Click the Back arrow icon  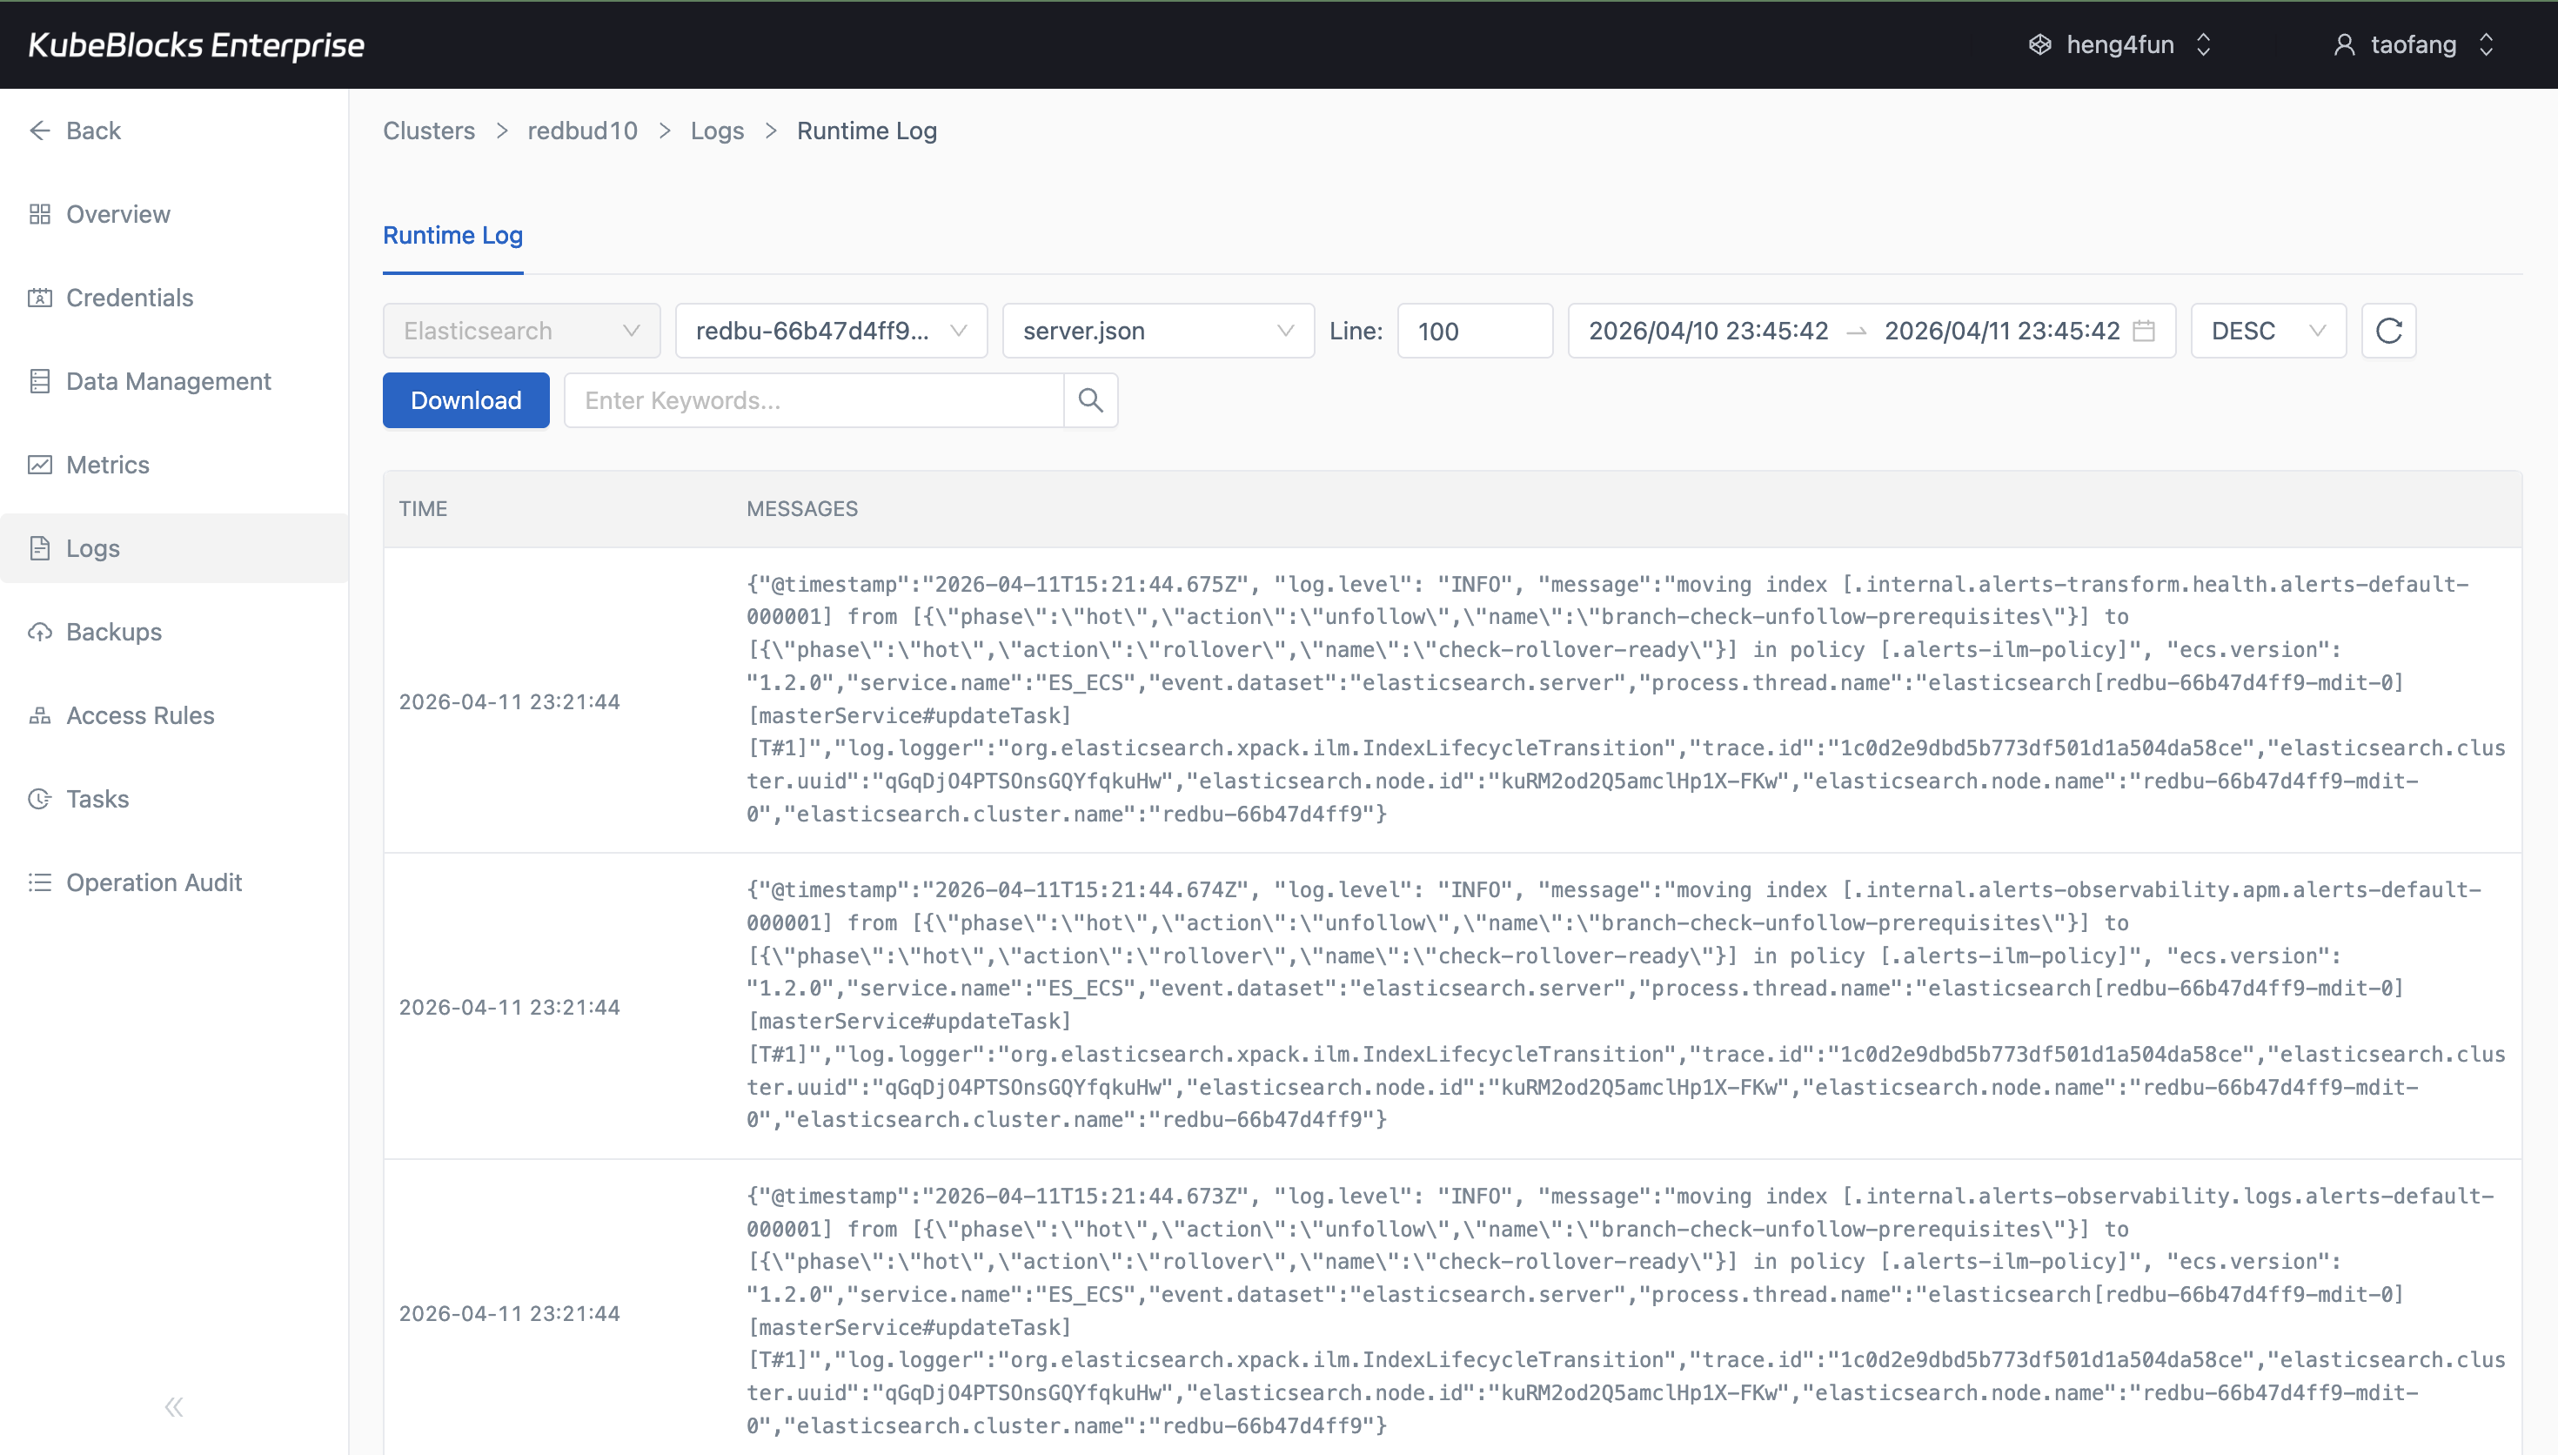point(40,131)
